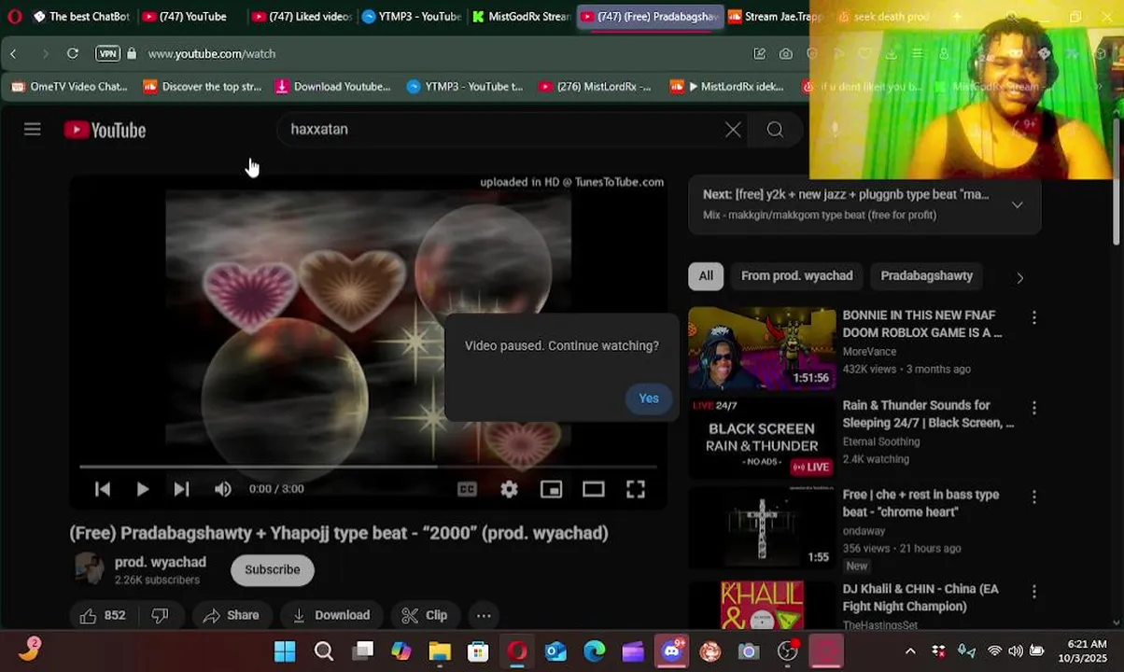
Task: Open Windows Start menu
Action: click(x=285, y=651)
